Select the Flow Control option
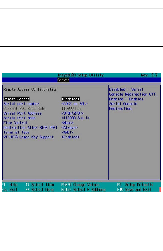The width and height of the screenshot is (163, 251). point(15,123)
